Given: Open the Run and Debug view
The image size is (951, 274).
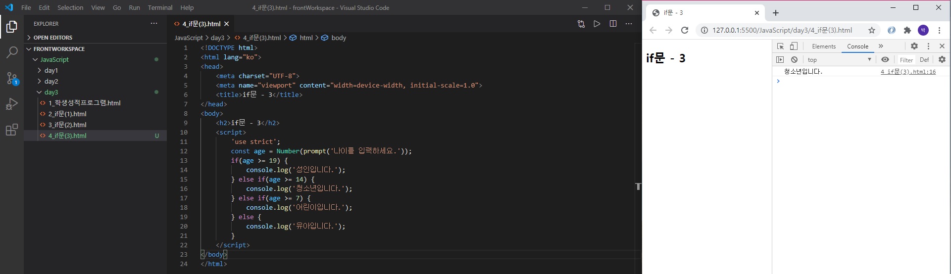Looking at the screenshot, I should (12, 104).
